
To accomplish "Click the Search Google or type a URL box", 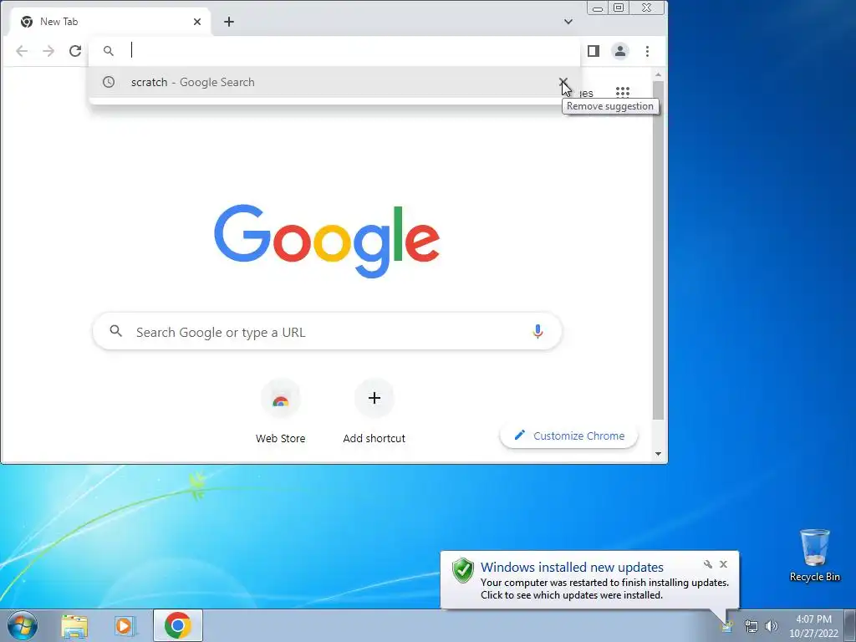I will pyautogui.click(x=328, y=331).
